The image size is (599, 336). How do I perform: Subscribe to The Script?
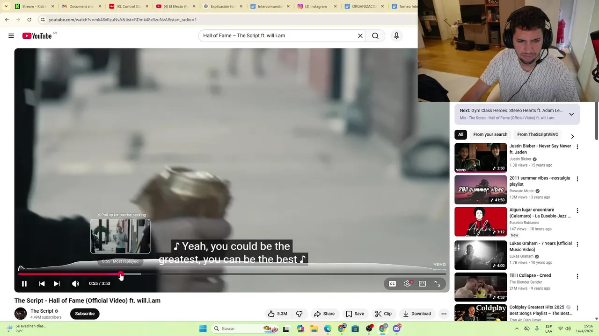[x=85, y=314]
